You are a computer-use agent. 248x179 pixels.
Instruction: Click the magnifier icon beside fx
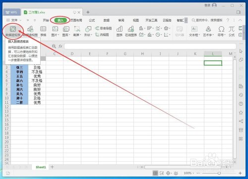[x=54, y=46]
